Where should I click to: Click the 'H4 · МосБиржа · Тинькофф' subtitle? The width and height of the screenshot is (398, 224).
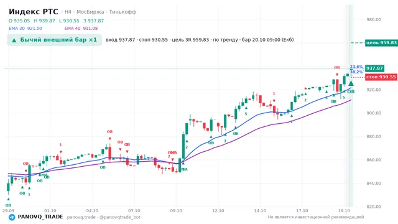100,12
